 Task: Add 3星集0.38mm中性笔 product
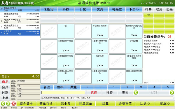click(x=57, y=76)
